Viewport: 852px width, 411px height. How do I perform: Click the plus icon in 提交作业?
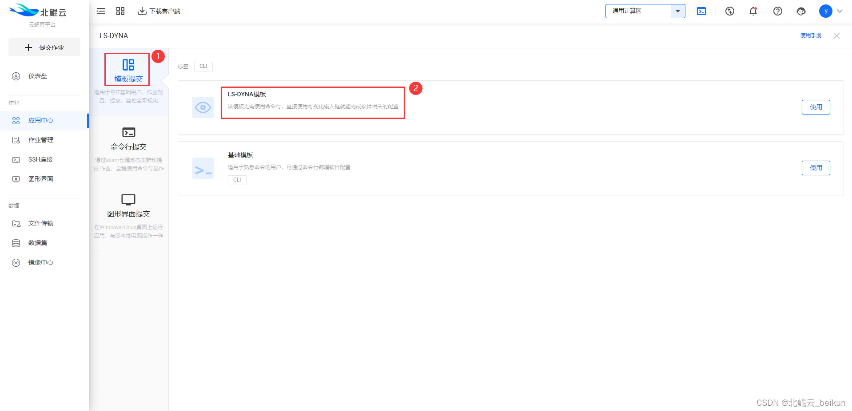pyautogui.click(x=28, y=47)
